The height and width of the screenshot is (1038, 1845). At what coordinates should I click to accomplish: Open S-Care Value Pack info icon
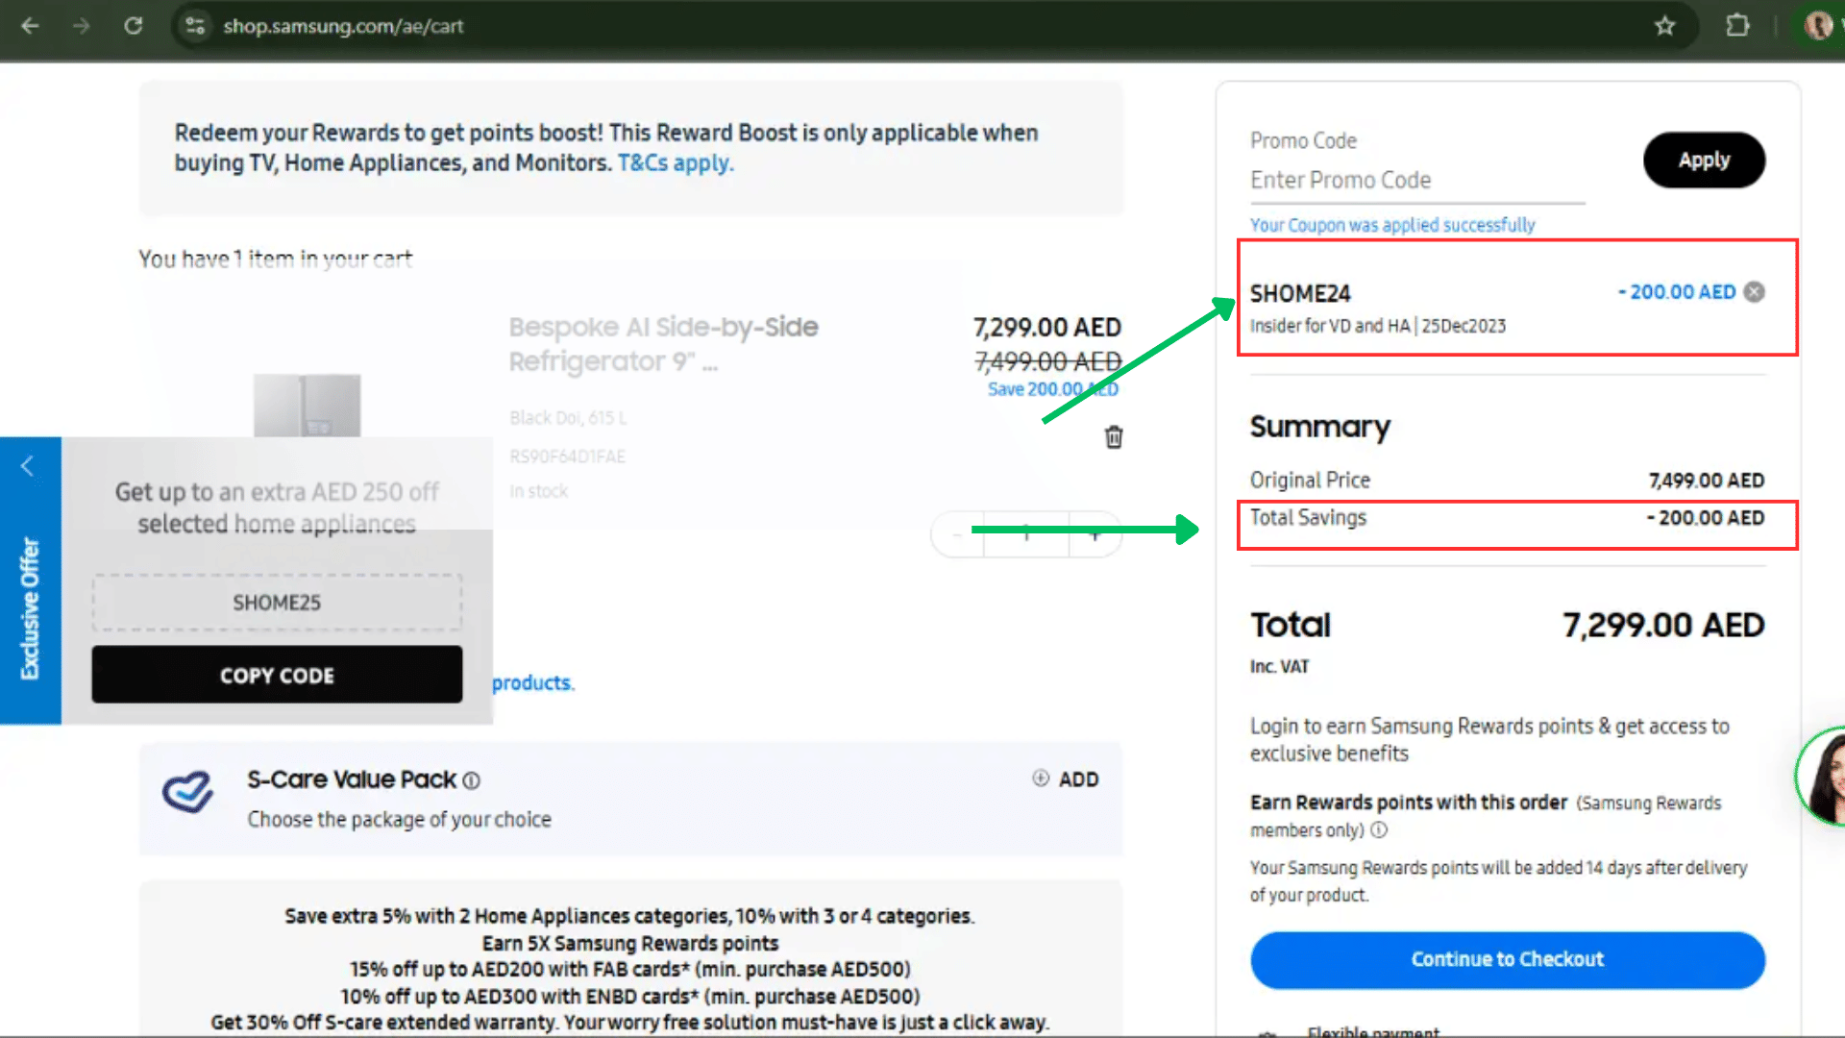(472, 780)
